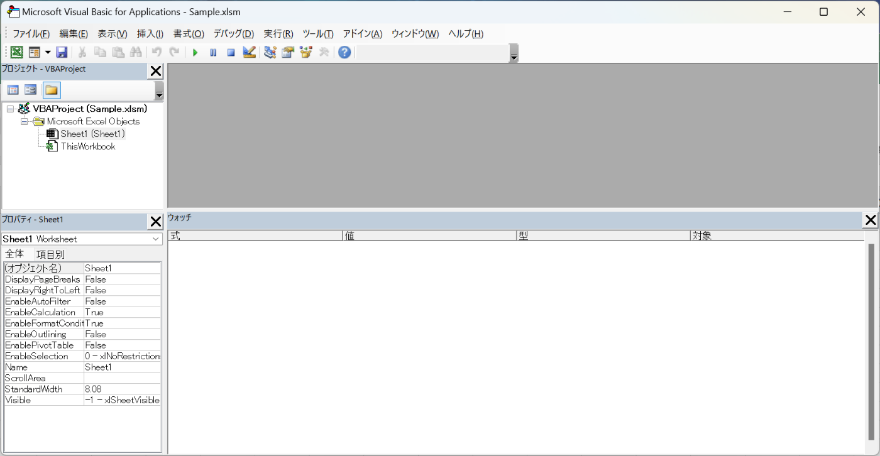Click the View Microsoft Excel icon
Viewport: 880px width, 456px height.
[16, 53]
